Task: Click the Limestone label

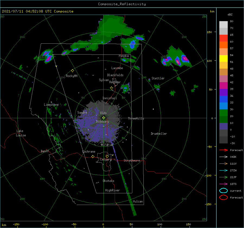Action: tap(51, 105)
